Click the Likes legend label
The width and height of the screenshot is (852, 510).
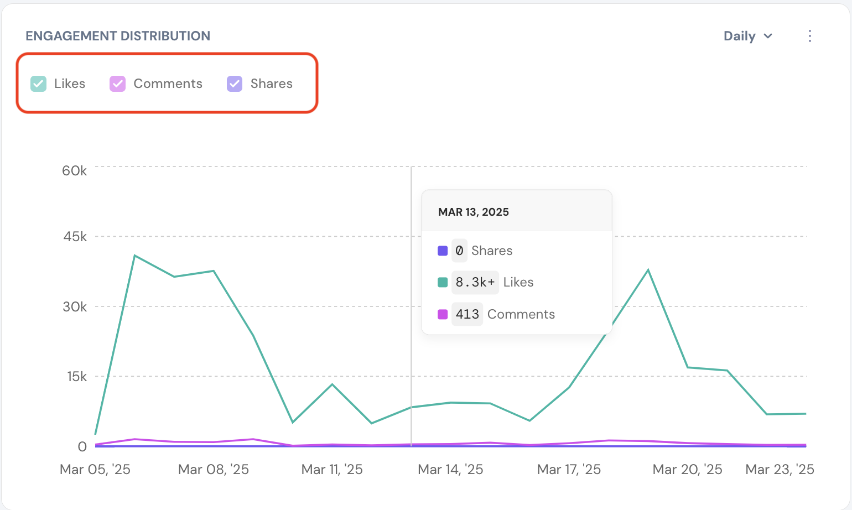click(70, 84)
